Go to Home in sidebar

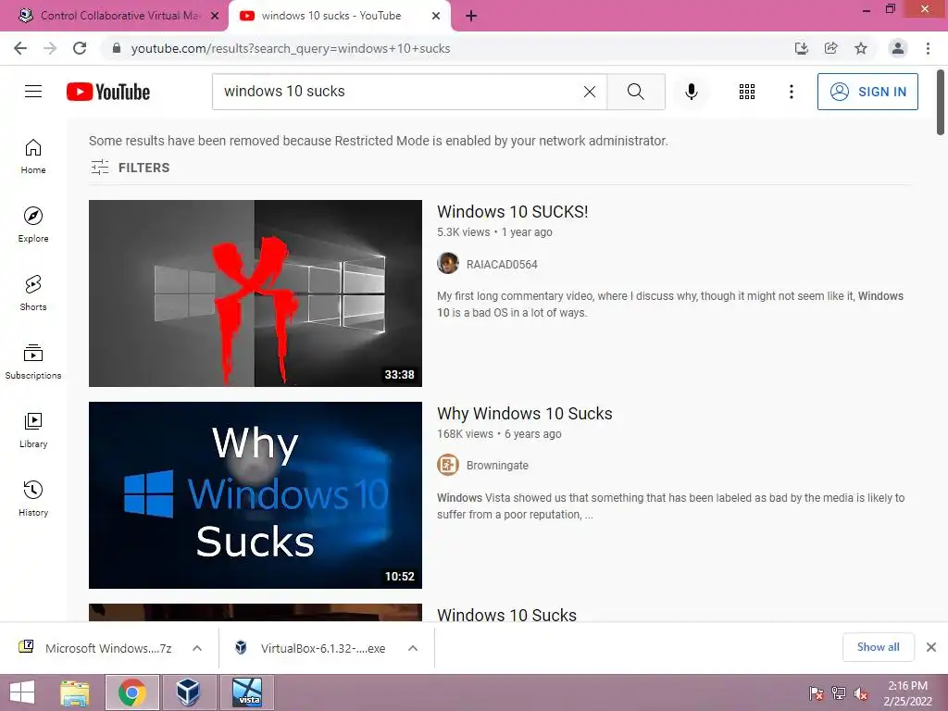coord(33,156)
